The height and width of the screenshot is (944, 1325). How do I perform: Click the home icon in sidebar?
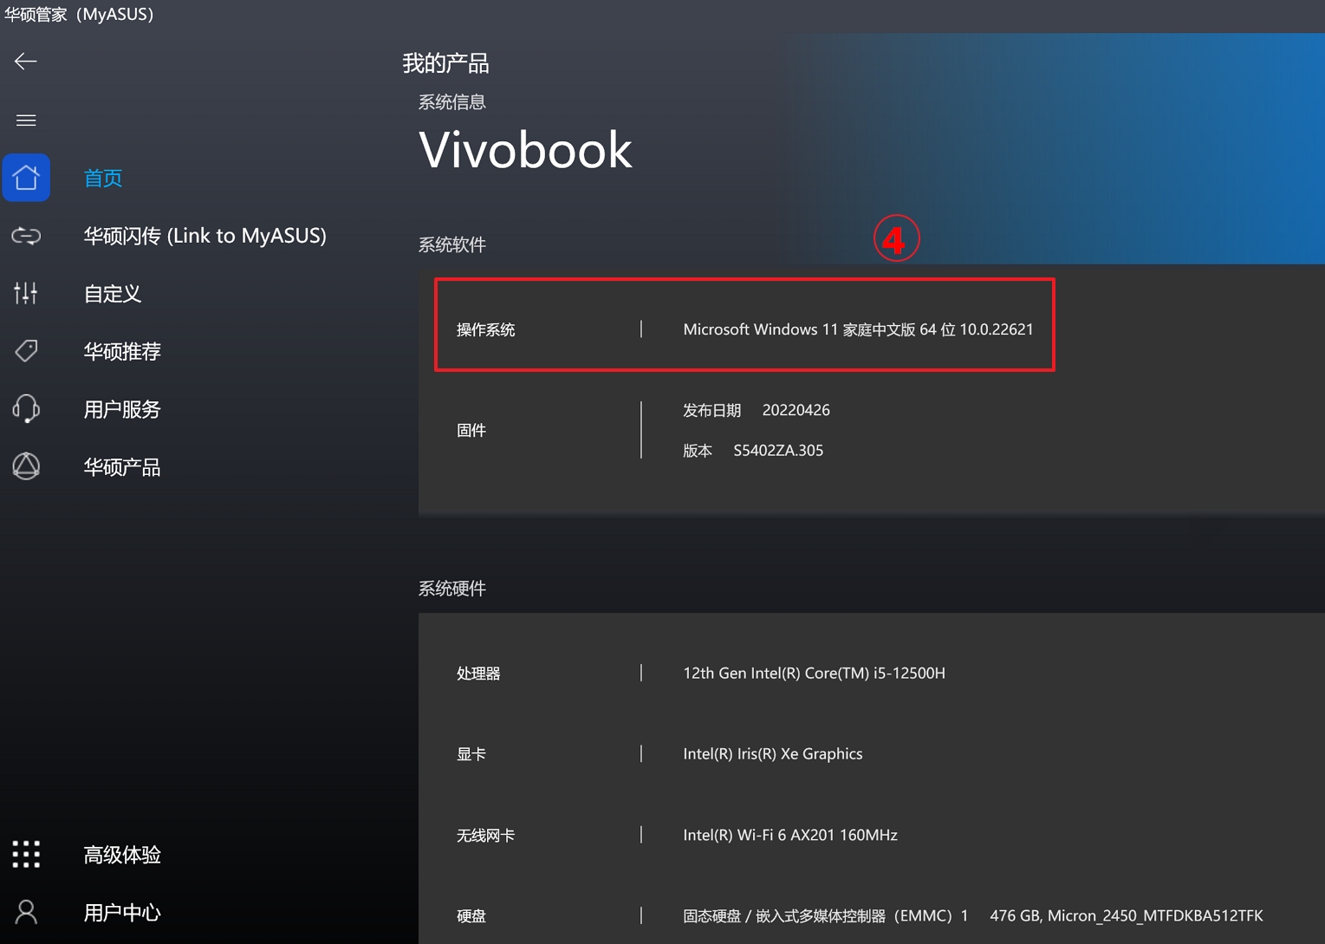tap(26, 178)
